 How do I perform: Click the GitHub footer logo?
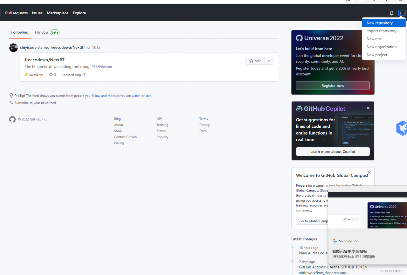click(x=12, y=119)
